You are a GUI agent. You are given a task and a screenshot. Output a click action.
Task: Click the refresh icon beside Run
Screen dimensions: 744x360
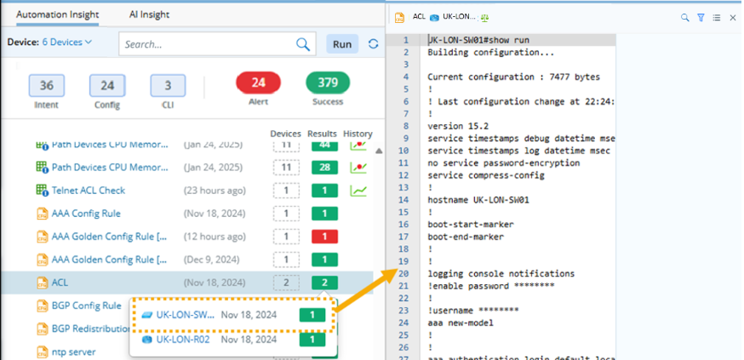(374, 44)
